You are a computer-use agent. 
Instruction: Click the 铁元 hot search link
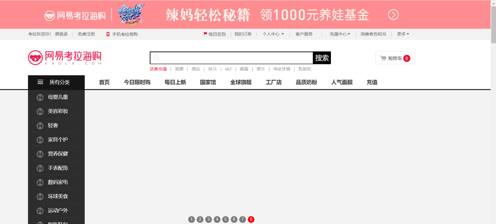(213, 69)
